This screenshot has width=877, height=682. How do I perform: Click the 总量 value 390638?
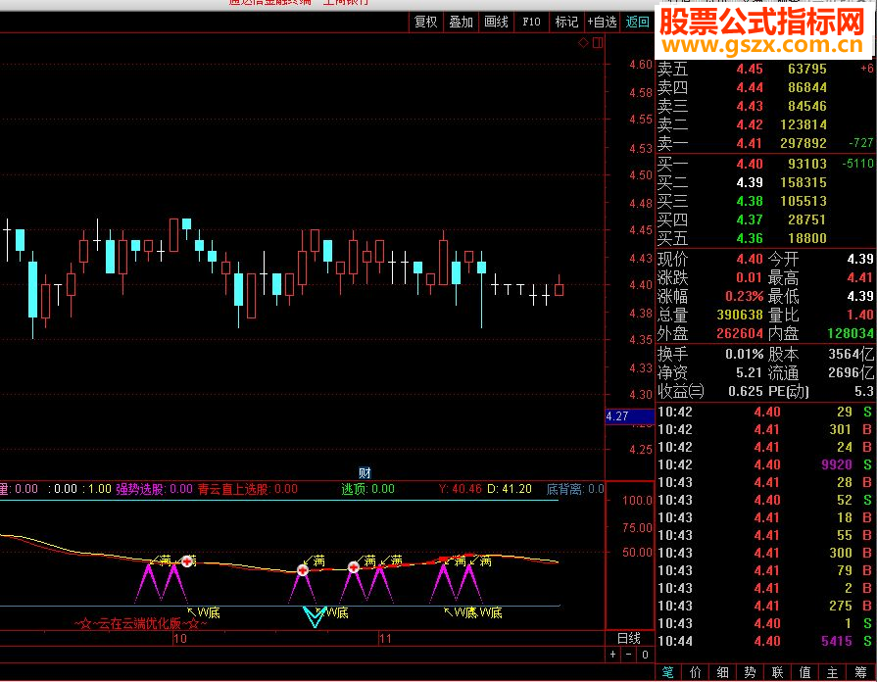(740, 315)
